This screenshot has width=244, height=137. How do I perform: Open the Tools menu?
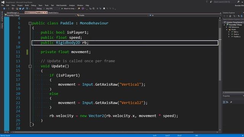click(47, 5)
